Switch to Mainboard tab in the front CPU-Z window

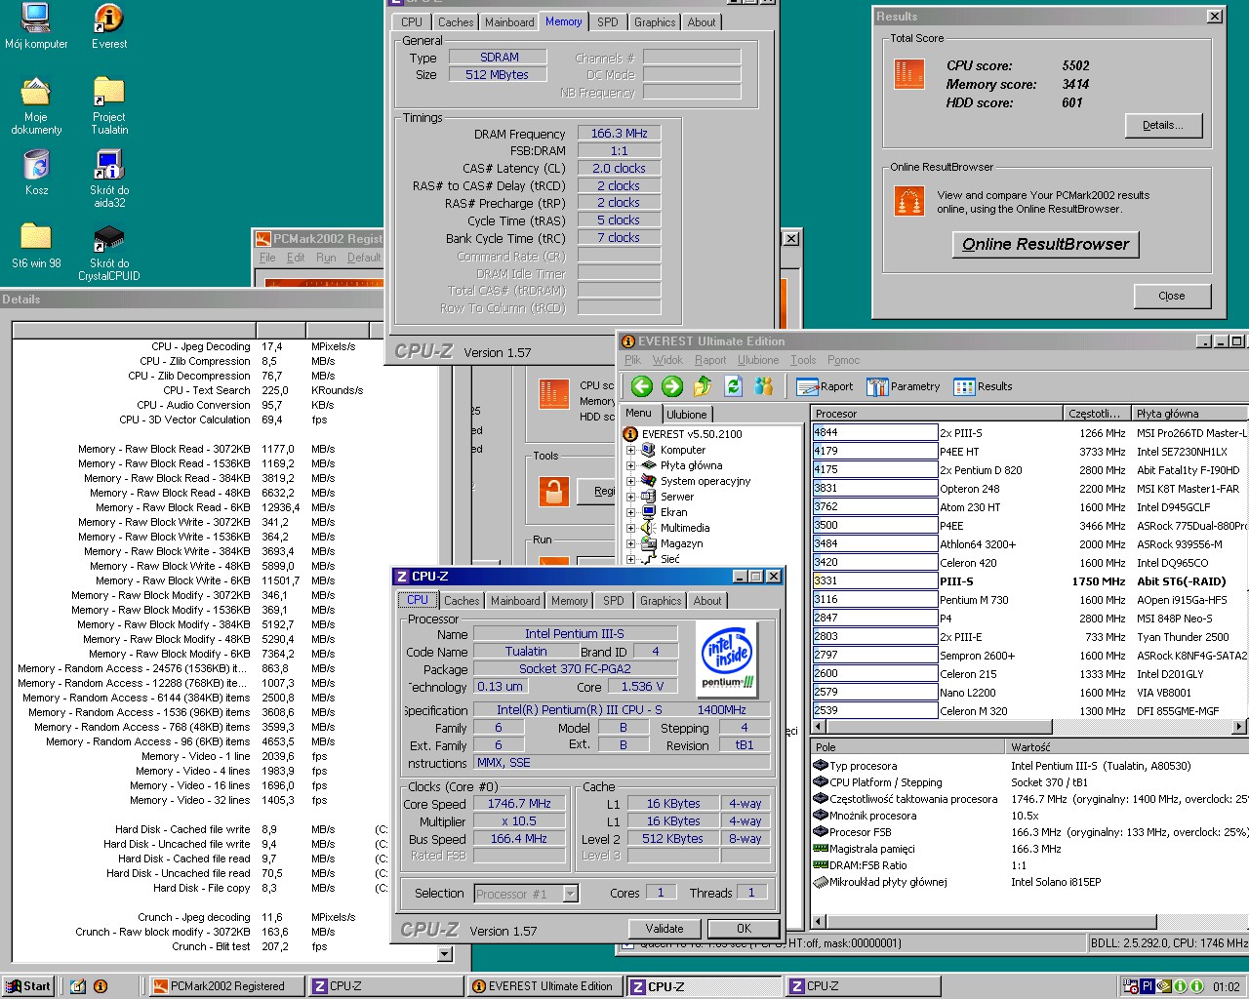coord(515,601)
